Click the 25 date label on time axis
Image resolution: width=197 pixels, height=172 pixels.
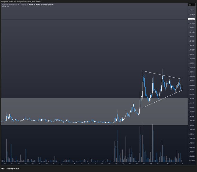[144, 164]
